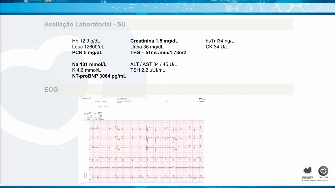The image size is (335, 188).
Task: Click the 'ALT / AST 34 / 45 U/L' line
Action: pyautogui.click(x=154, y=64)
